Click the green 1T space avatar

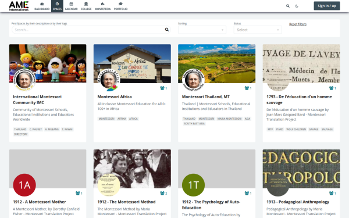coord(193,185)
